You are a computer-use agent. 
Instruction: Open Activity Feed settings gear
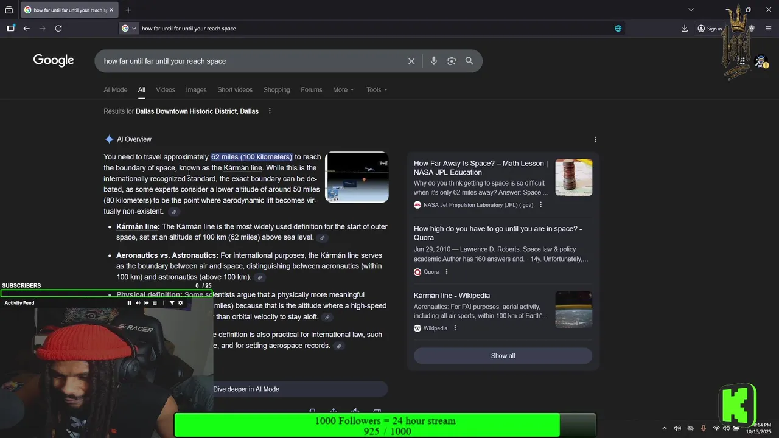tap(180, 303)
